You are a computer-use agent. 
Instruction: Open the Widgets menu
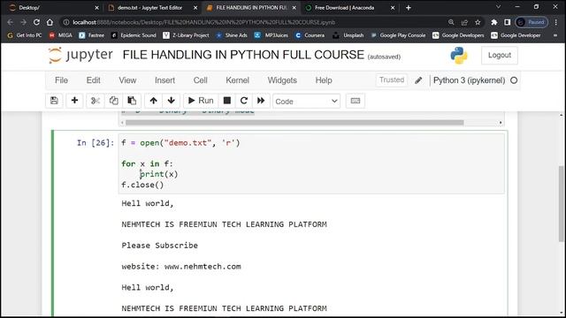(282, 80)
